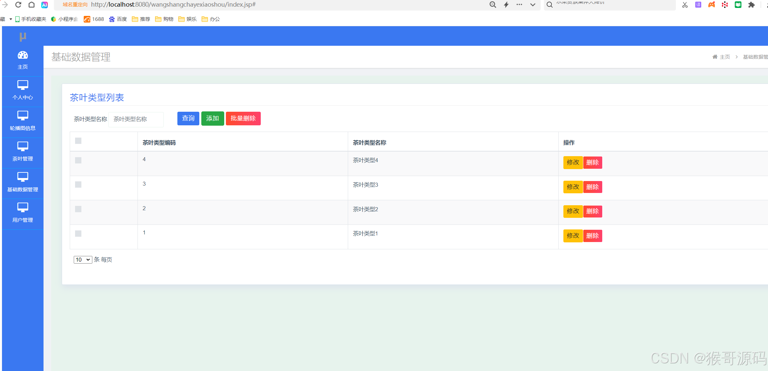The height and width of the screenshot is (371, 768).
Task: Click the red 批量删除 button
Action: tap(243, 118)
